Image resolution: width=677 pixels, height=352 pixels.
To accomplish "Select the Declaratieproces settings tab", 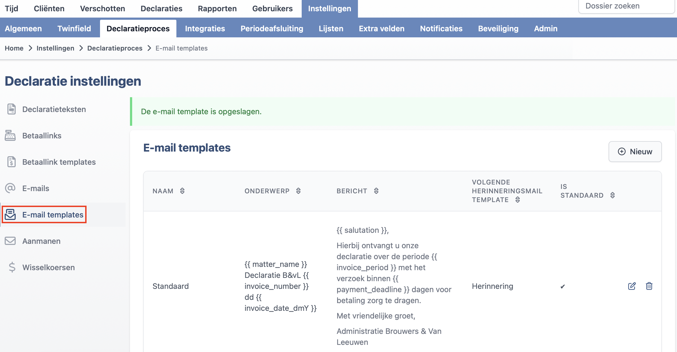I will click(x=138, y=29).
